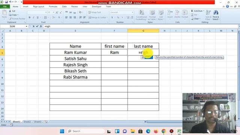Screen dimensions: 240x135
Task: Click Wrap Text button
Action: pyautogui.click(x=94, y=12)
